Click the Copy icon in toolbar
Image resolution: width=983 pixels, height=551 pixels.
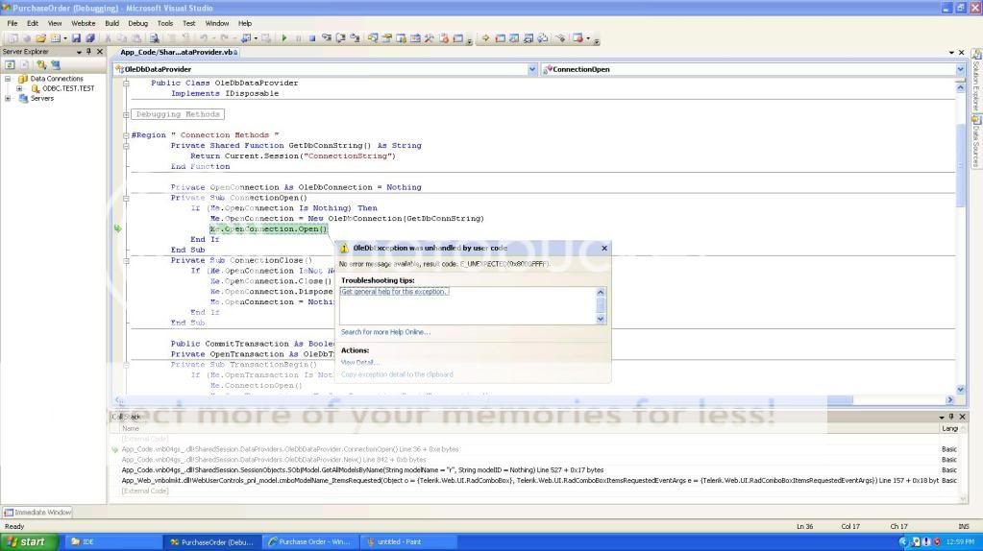(x=122, y=38)
